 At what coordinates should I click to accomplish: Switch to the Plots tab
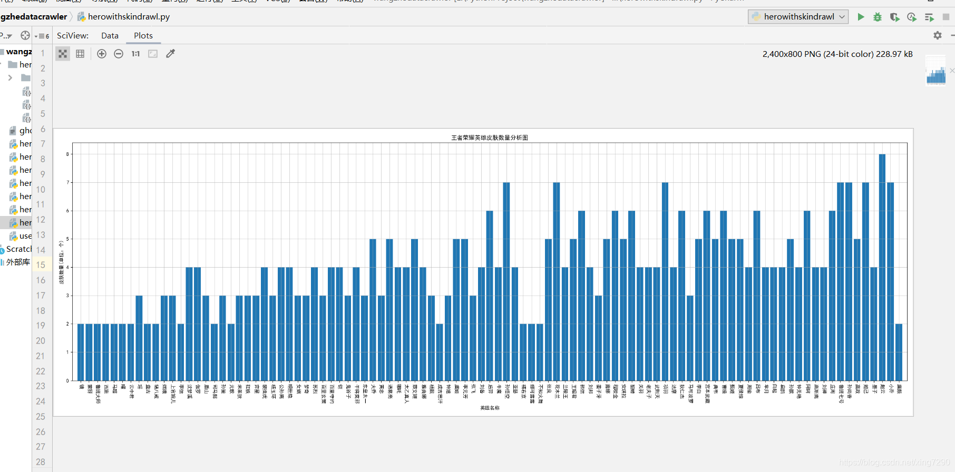point(143,36)
